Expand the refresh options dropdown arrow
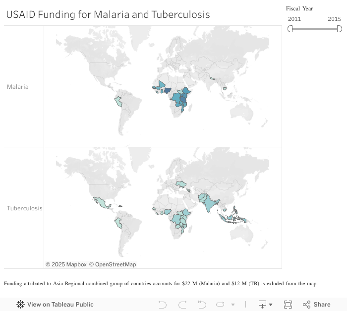347x311 pixels. (x=233, y=305)
